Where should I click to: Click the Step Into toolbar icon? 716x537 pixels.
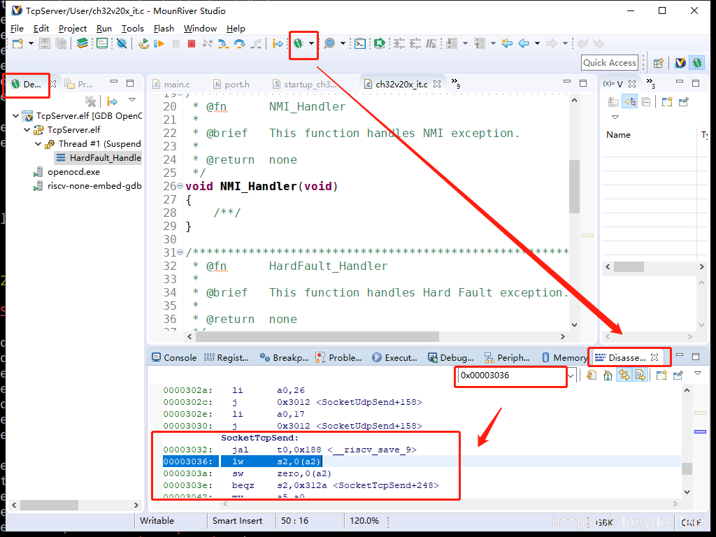pyautogui.click(x=223, y=43)
